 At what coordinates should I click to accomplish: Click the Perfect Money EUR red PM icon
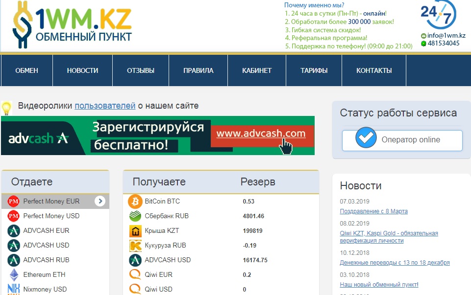click(14, 201)
